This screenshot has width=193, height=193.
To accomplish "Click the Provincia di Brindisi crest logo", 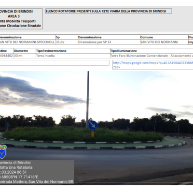I will coord(3,152).
